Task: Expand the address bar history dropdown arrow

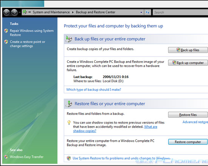Action: pos(141,13)
